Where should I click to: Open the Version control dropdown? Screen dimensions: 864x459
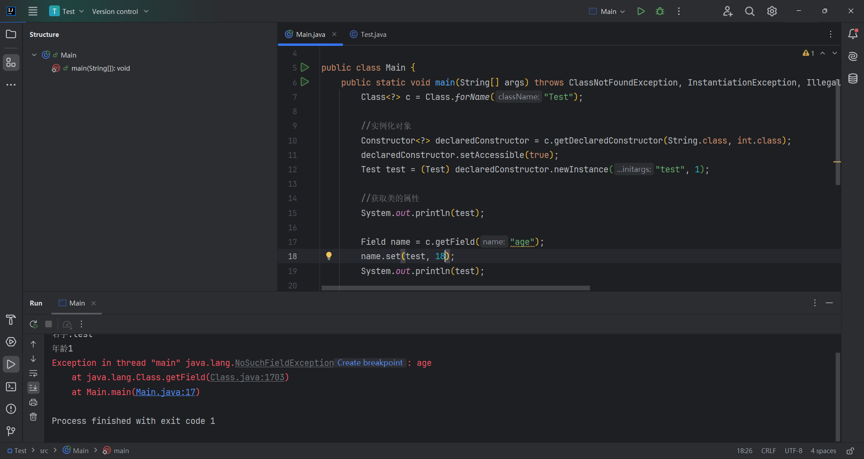[120, 11]
